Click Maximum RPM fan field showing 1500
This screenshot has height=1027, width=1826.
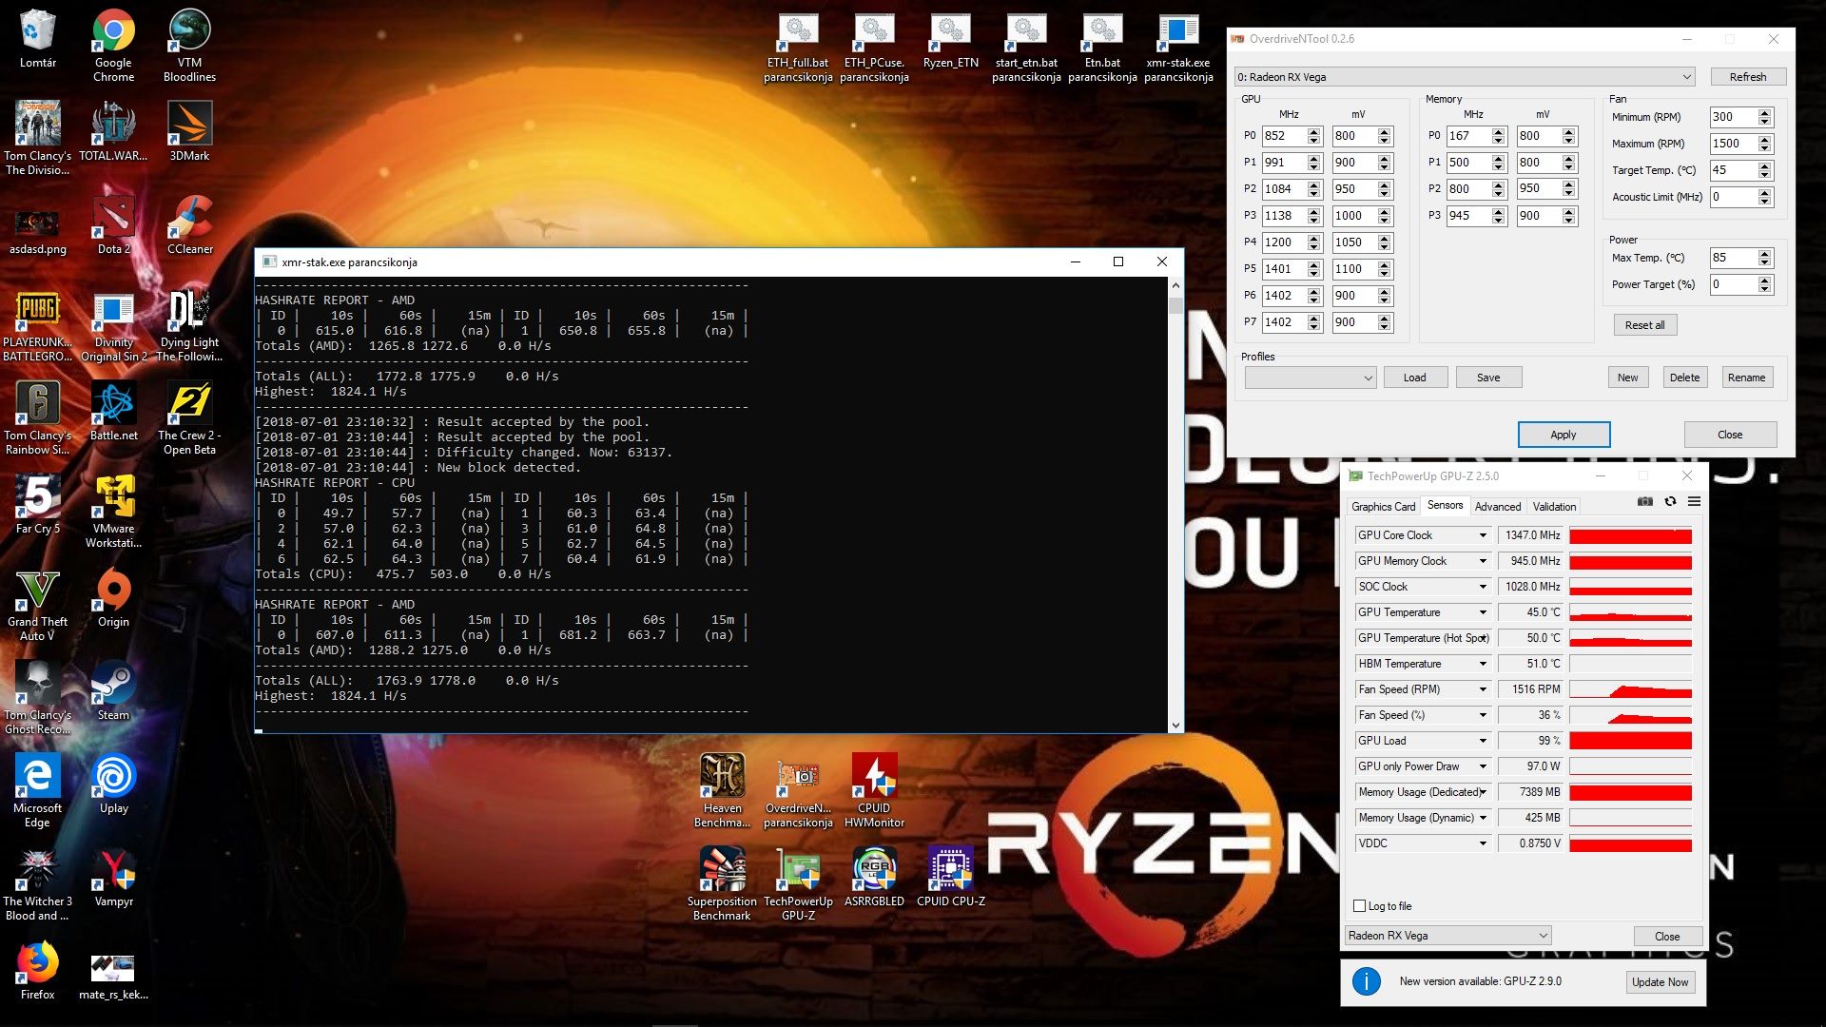point(1733,144)
